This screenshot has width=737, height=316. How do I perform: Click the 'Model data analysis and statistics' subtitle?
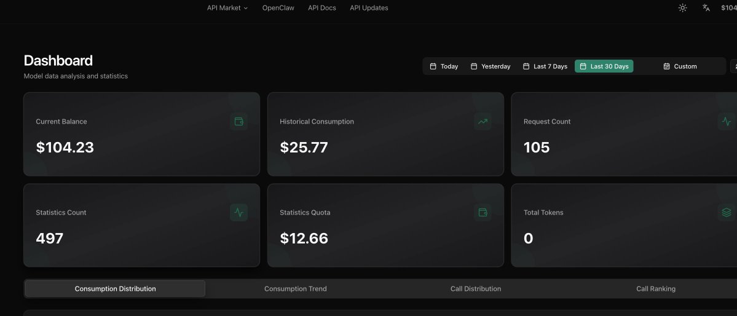[76, 76]
